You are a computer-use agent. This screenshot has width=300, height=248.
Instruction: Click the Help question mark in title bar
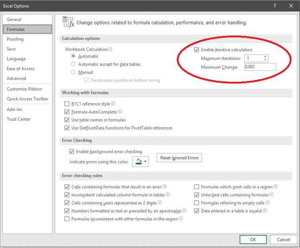click(x=275, y=6)
